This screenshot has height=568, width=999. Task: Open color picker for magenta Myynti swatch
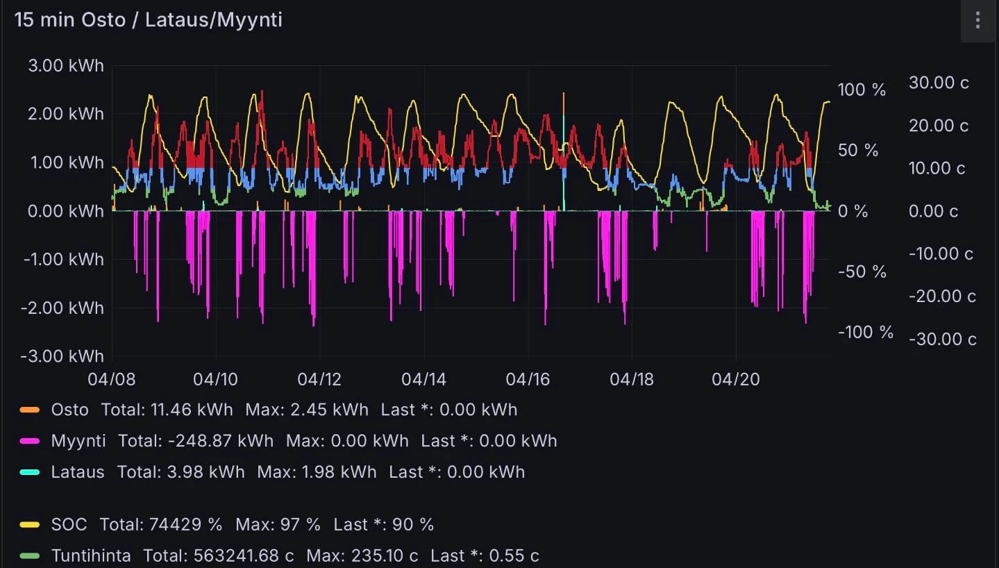click(x=30, y=441)
